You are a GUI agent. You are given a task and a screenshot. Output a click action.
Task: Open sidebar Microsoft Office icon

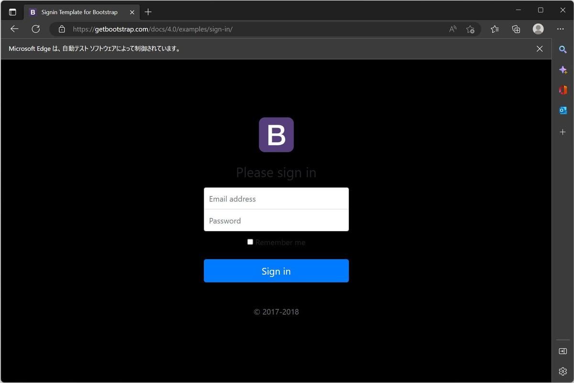click(563, 90)
